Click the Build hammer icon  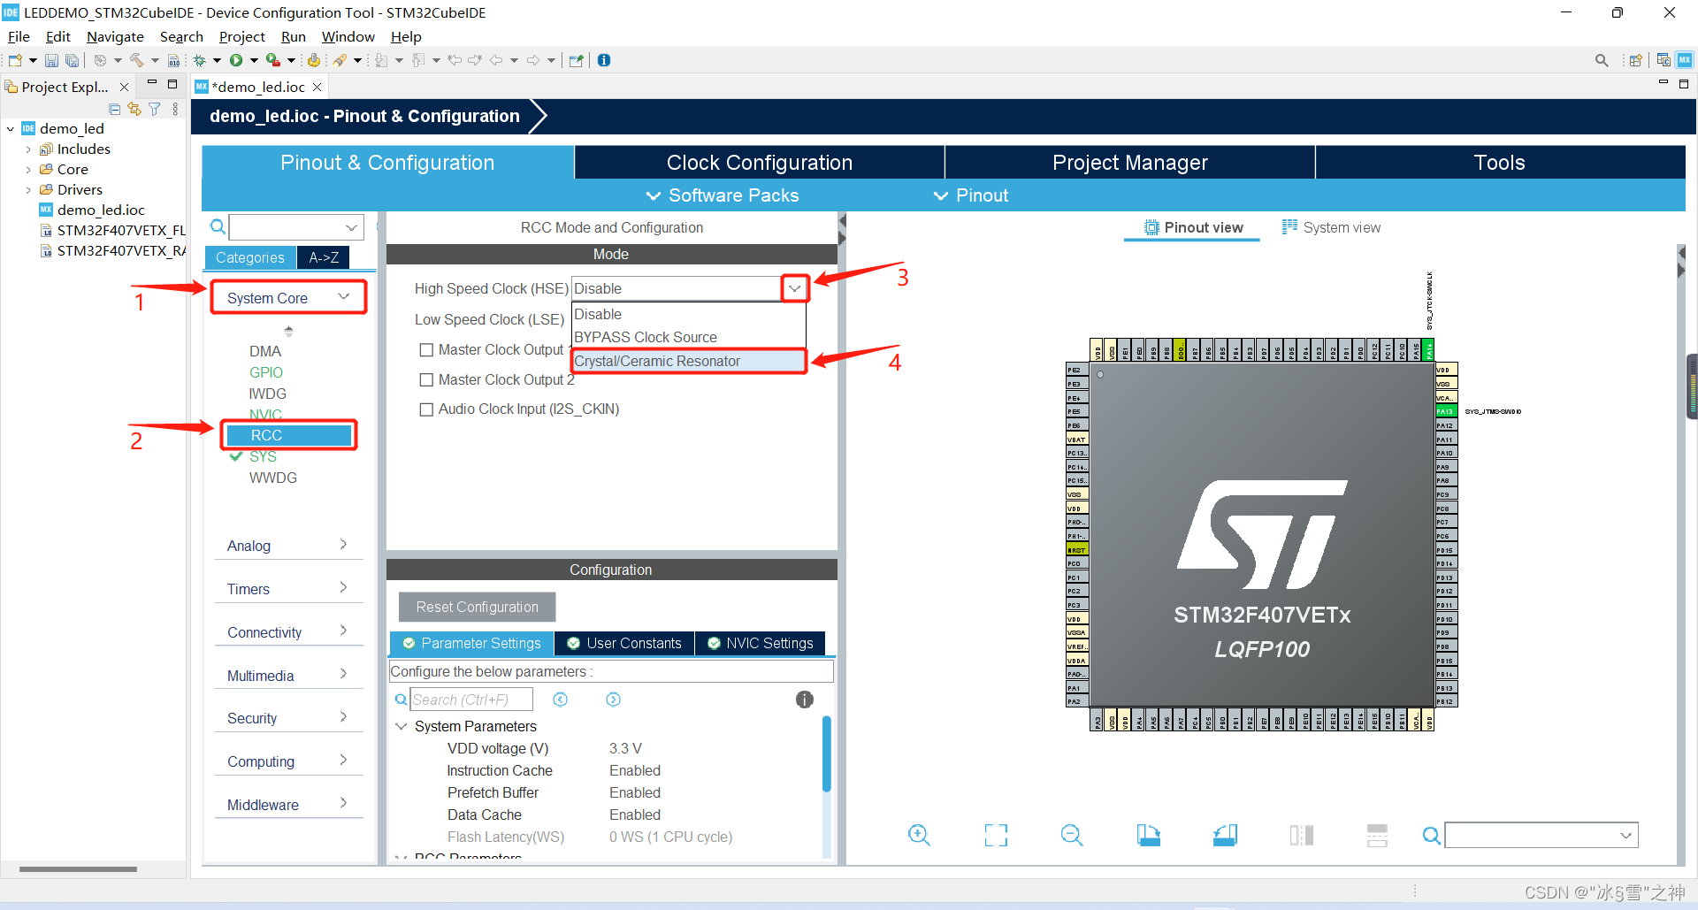136,60
